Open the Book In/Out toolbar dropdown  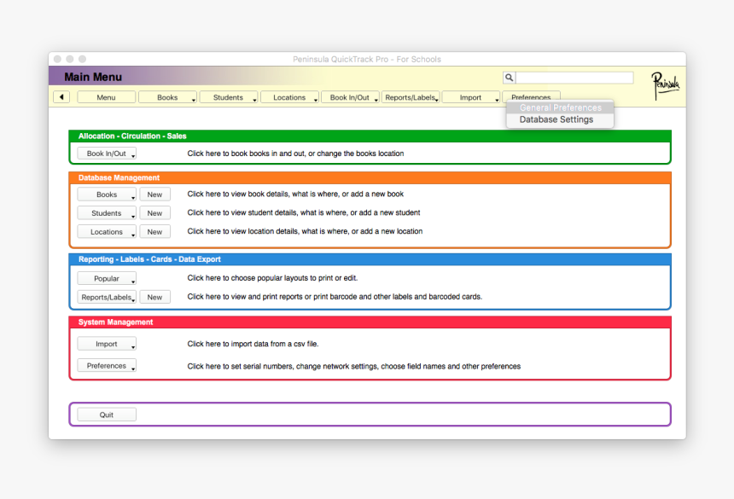[350, 97]
